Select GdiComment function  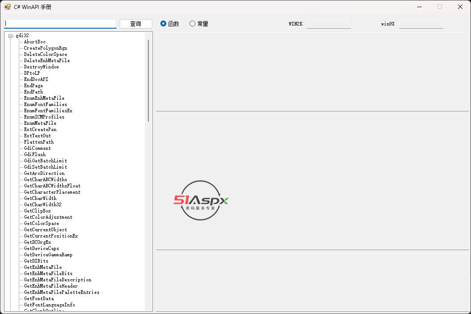(37, 148)
